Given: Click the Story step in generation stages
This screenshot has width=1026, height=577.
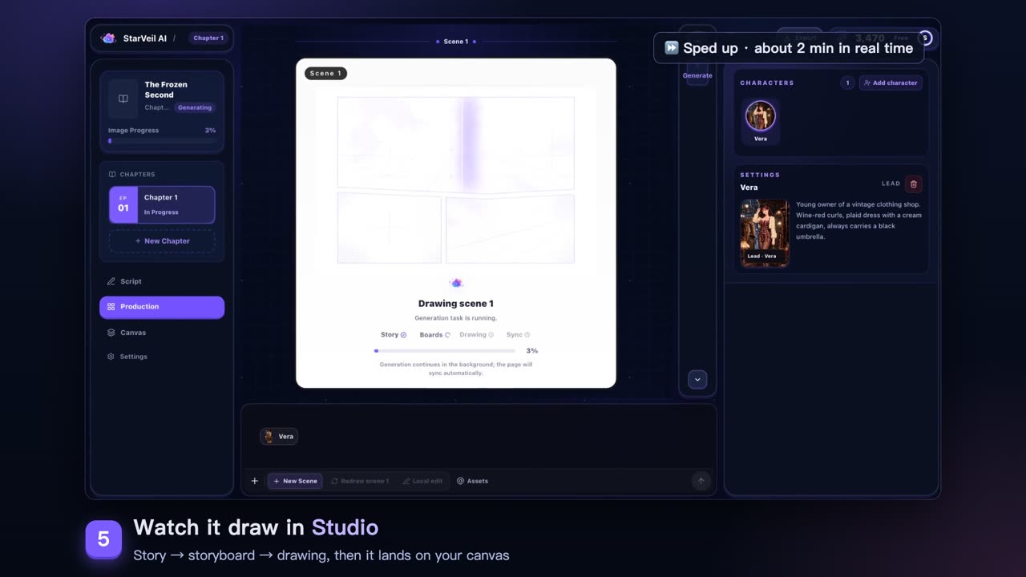Looking at the screenshot, I should click(x=394, y=334).
